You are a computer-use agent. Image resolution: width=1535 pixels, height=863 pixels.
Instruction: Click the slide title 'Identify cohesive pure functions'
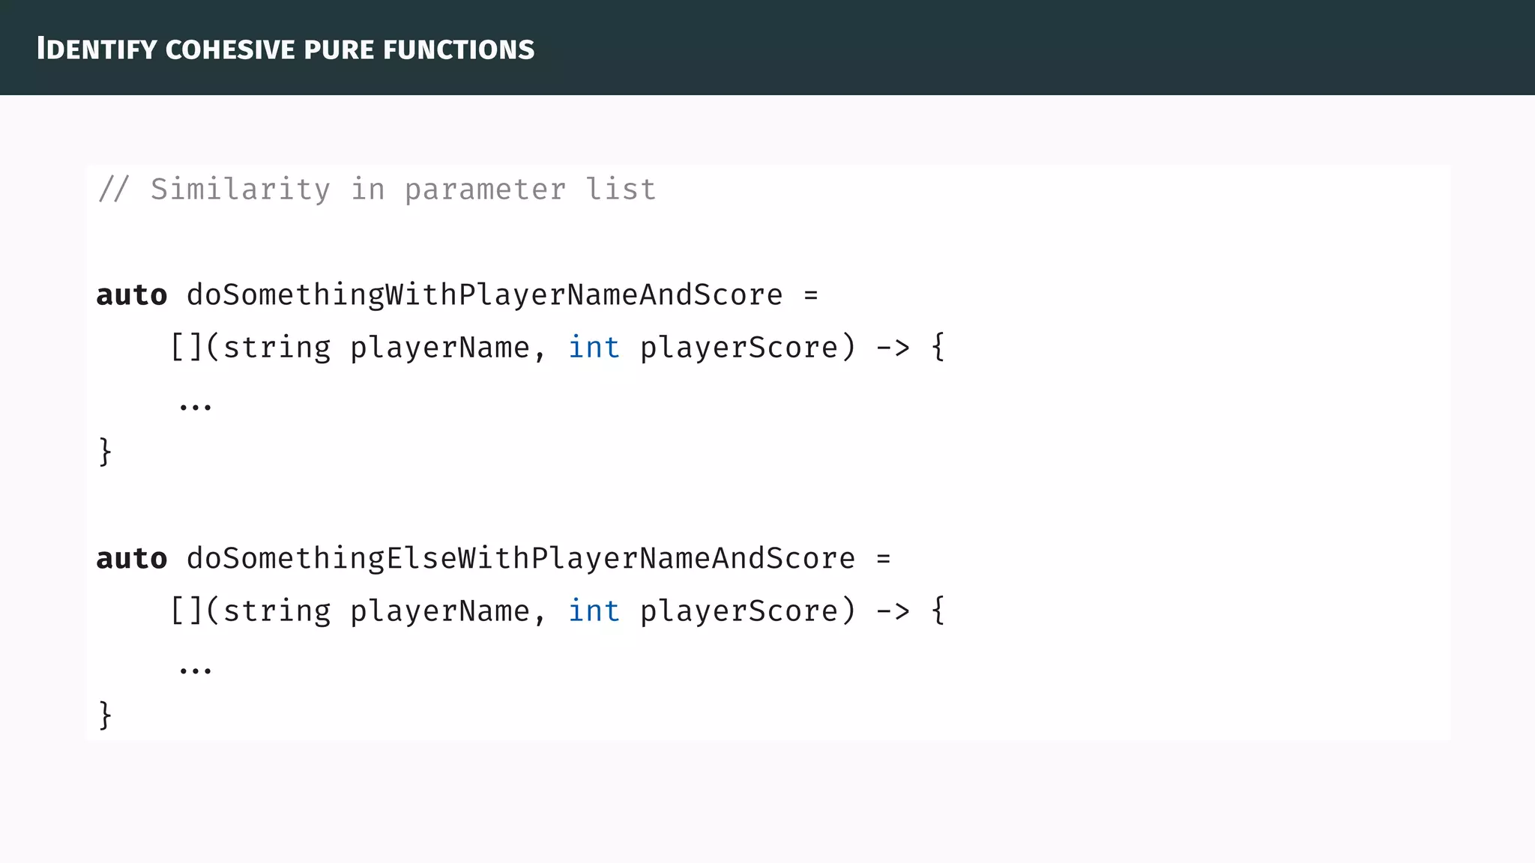(x=286, y=49)
